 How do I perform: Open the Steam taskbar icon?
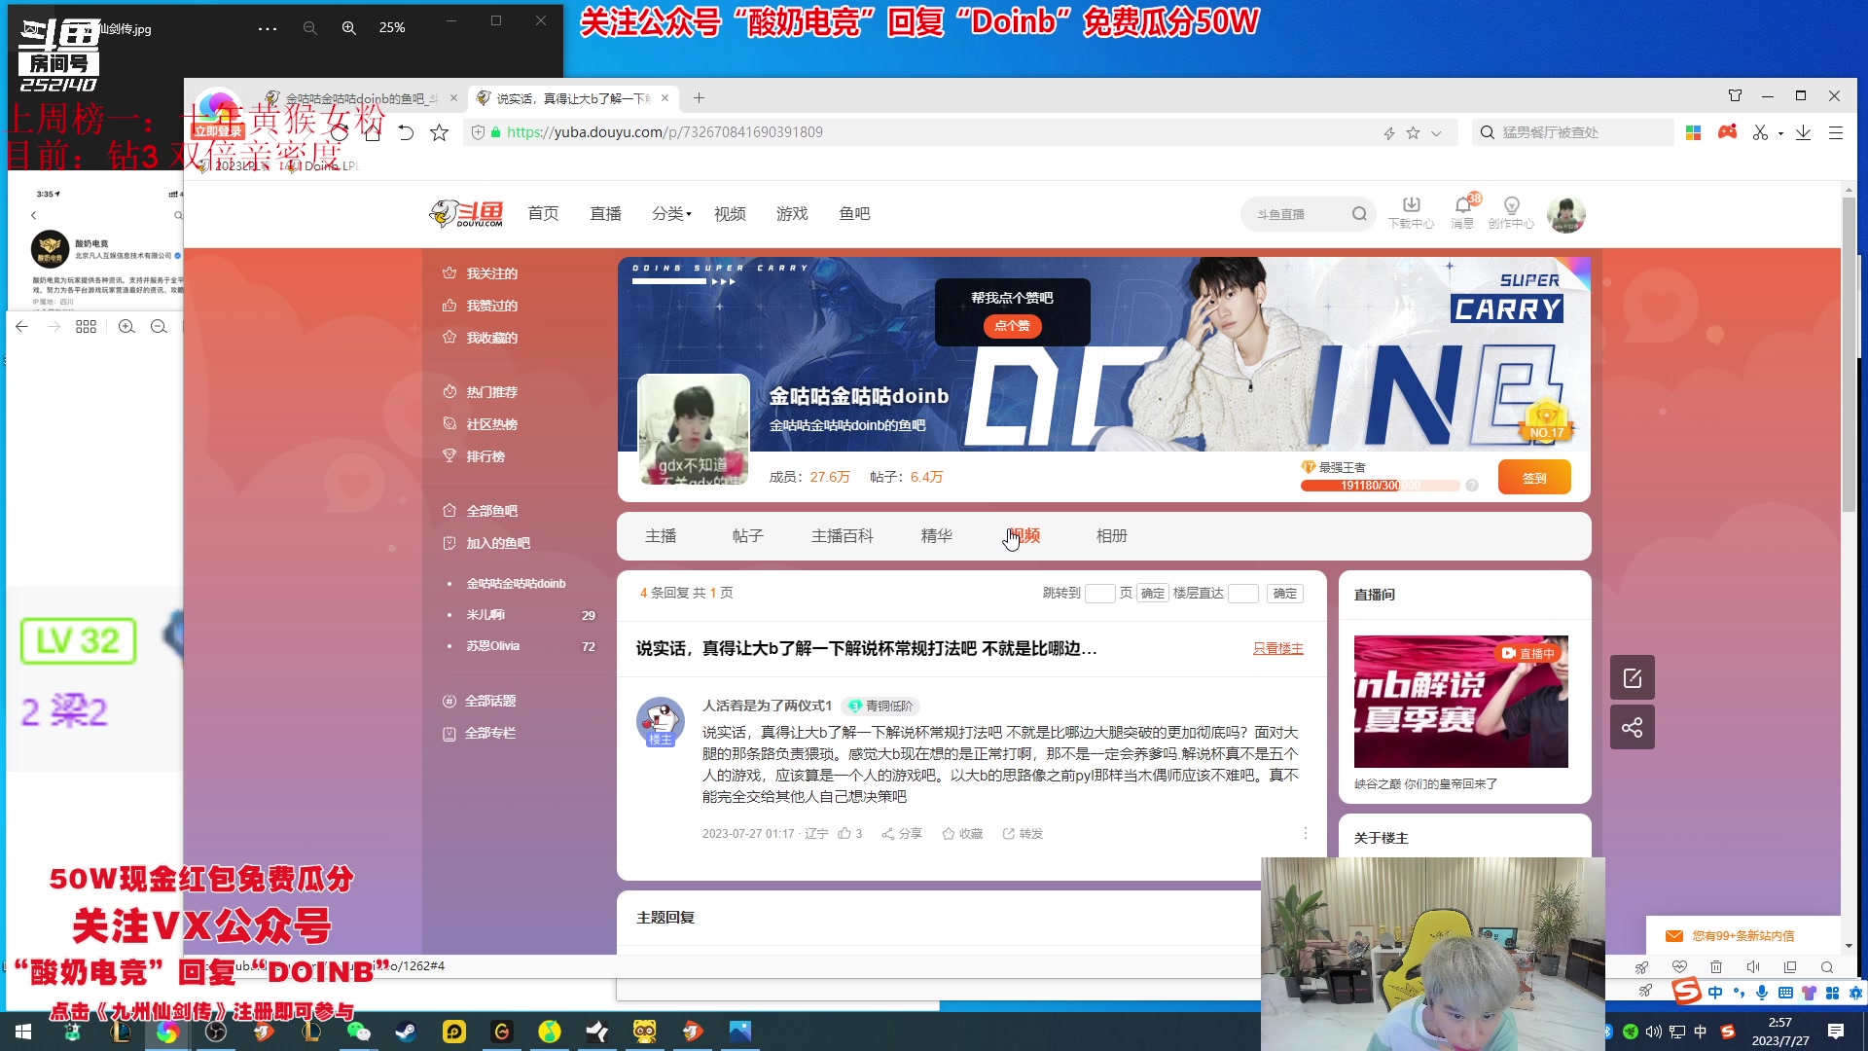tap(406, 1032)
